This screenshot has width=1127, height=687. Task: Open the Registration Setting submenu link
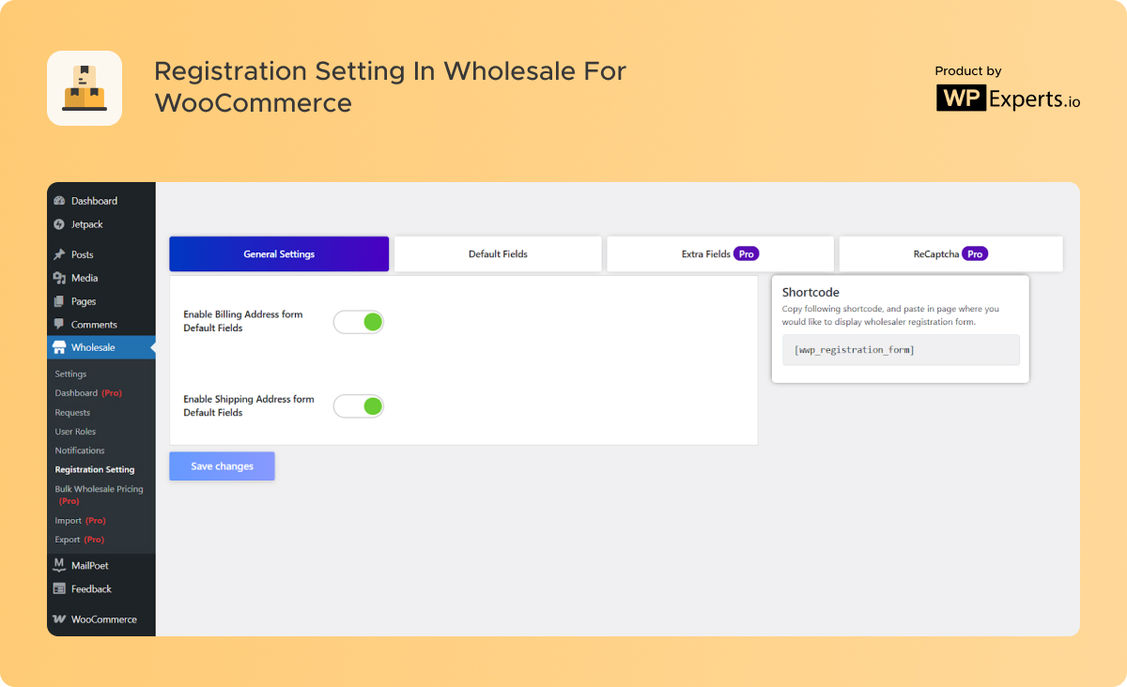pos(95,469)
